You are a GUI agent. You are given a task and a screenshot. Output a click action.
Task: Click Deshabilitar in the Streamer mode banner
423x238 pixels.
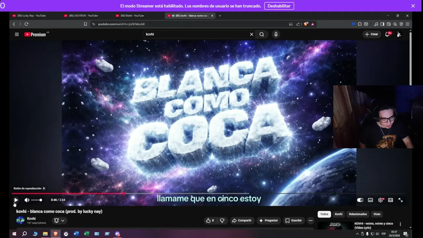[279, 6]
